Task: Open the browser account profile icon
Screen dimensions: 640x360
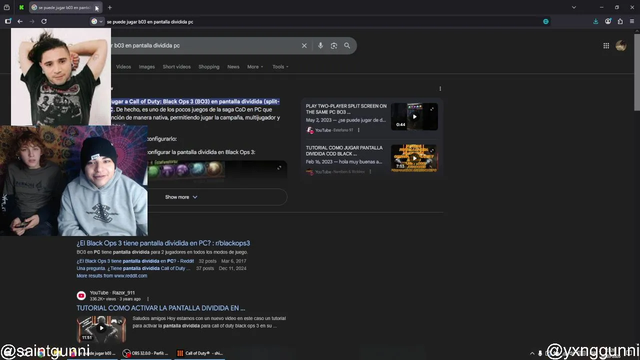Action: click(608, 21)
